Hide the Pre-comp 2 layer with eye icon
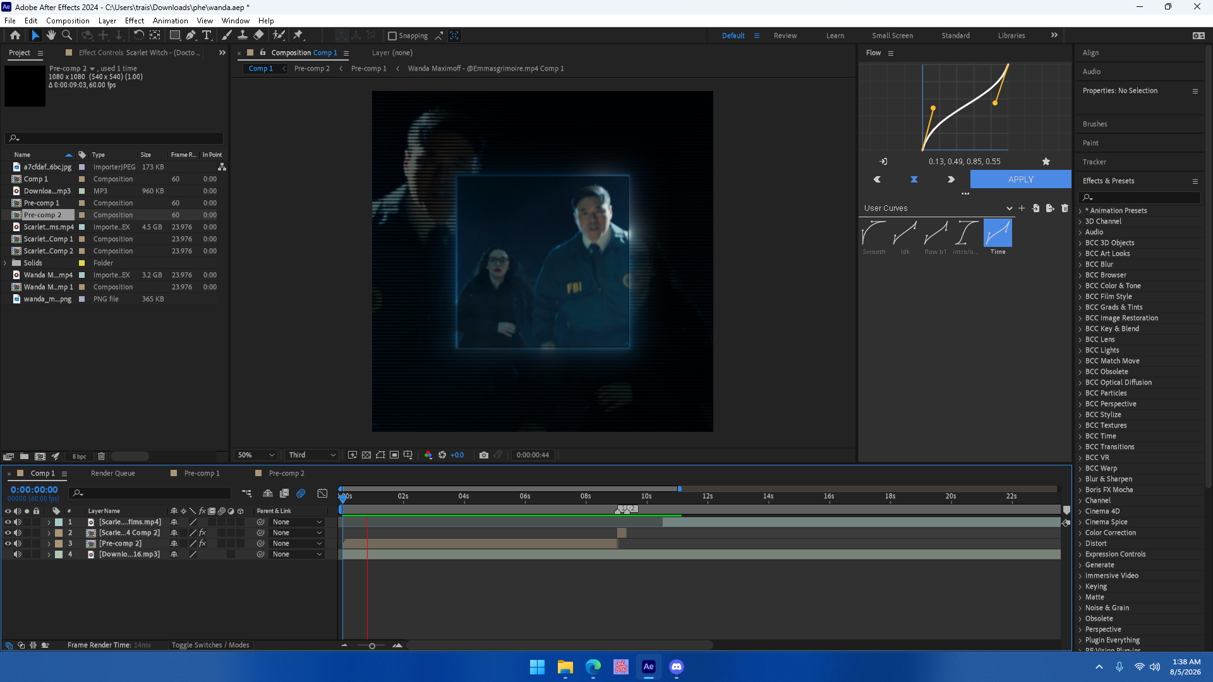The height and width of the screenshot is (682, 1213). (x=8, y=544)
